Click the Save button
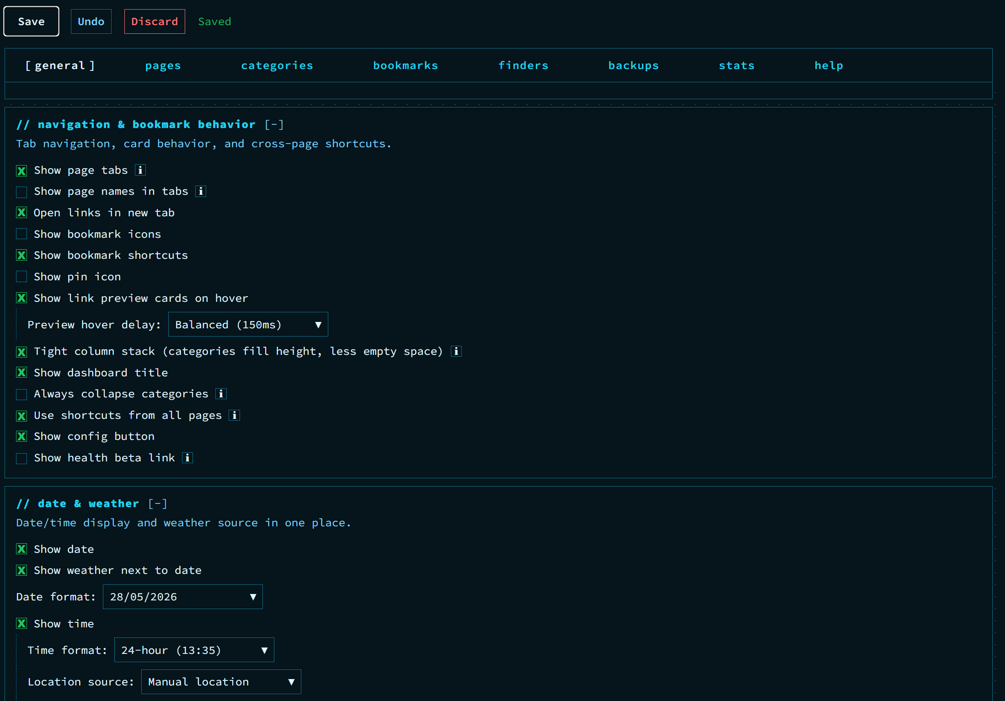This screenshot has width=1005, height=701. point(31,21)
